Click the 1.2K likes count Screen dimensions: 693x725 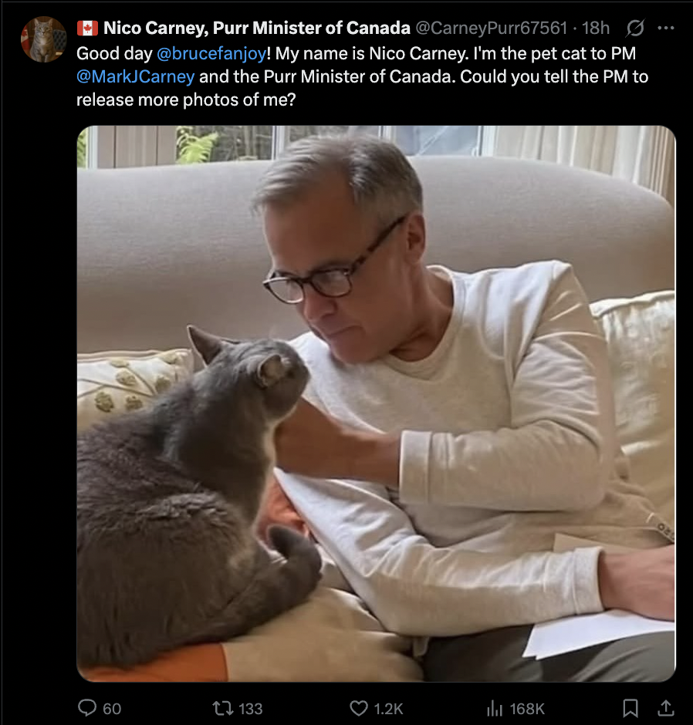pos(388,709)
